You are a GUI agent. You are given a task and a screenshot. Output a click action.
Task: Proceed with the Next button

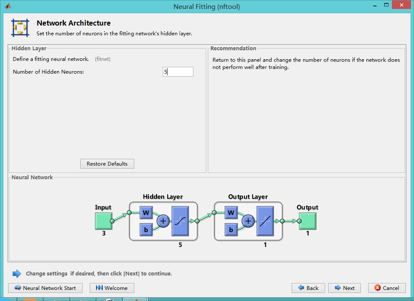[345, 288]
